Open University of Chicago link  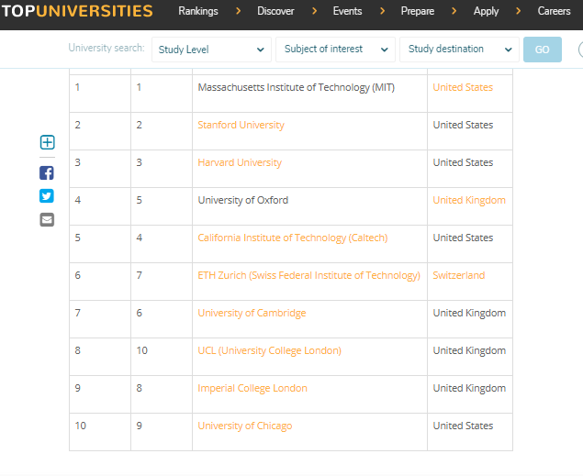coord(244,426)
